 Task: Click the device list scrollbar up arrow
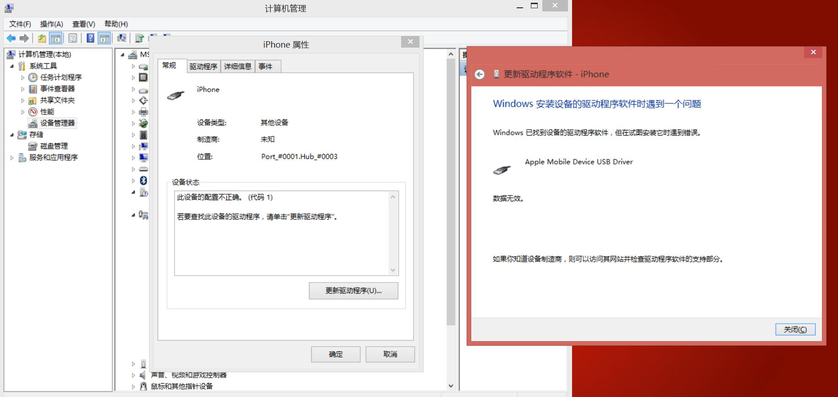[451, 54]
